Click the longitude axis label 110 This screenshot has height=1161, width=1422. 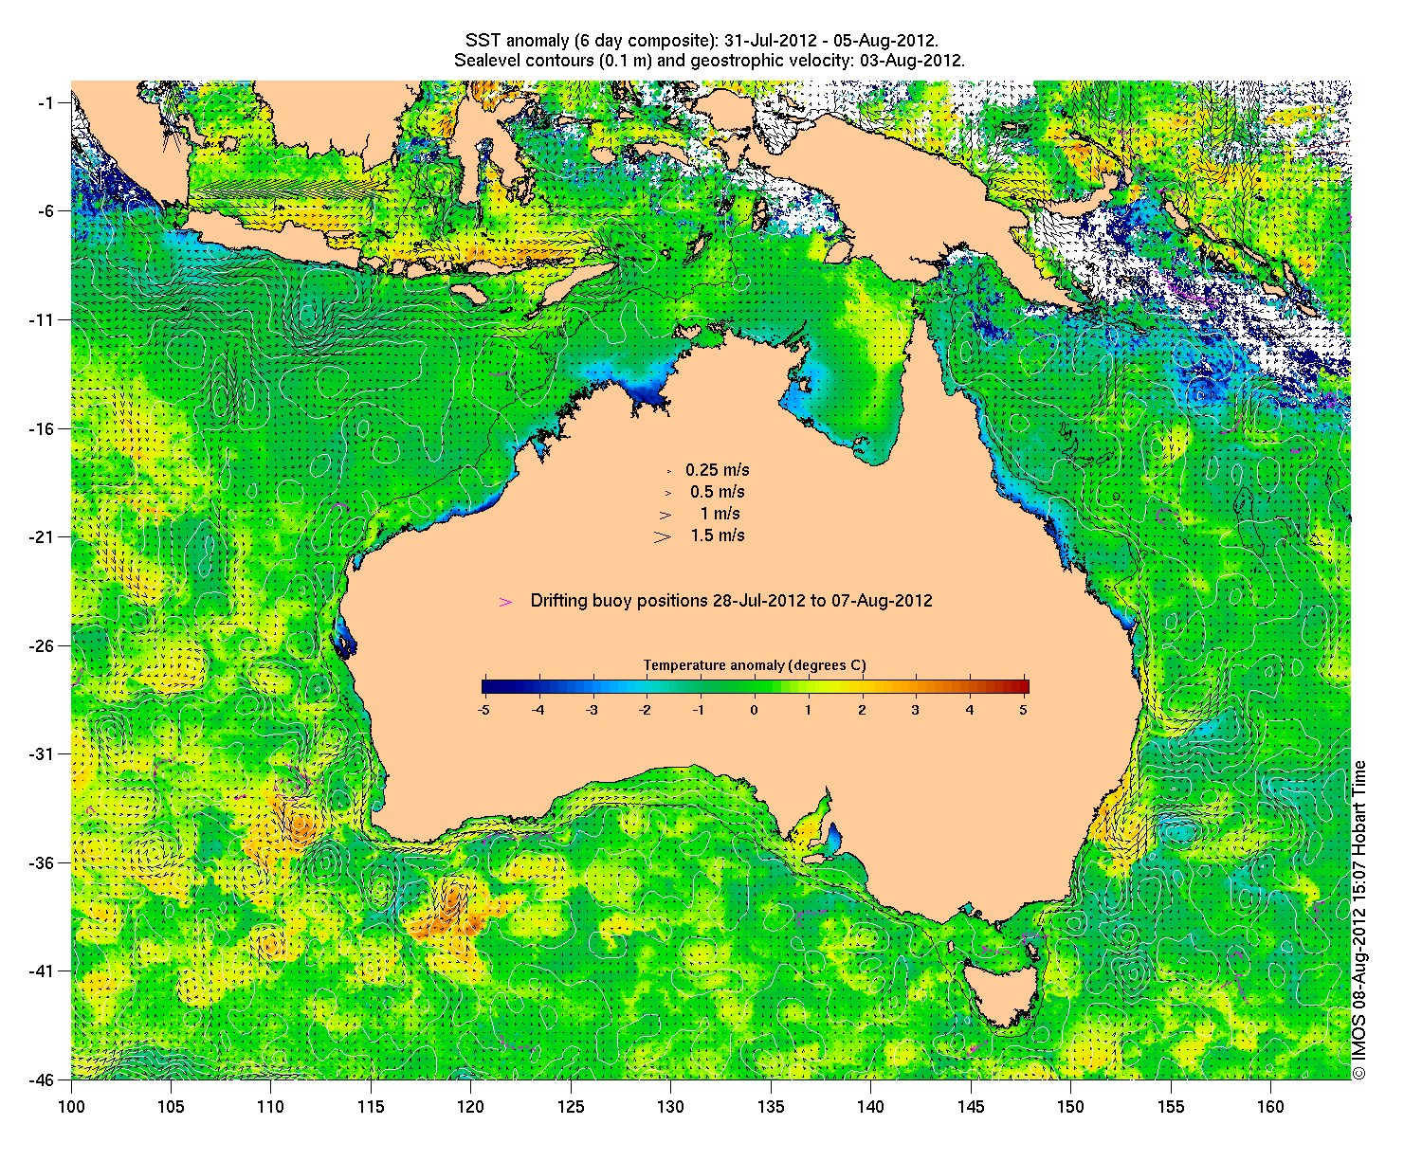coord(270,1107)
